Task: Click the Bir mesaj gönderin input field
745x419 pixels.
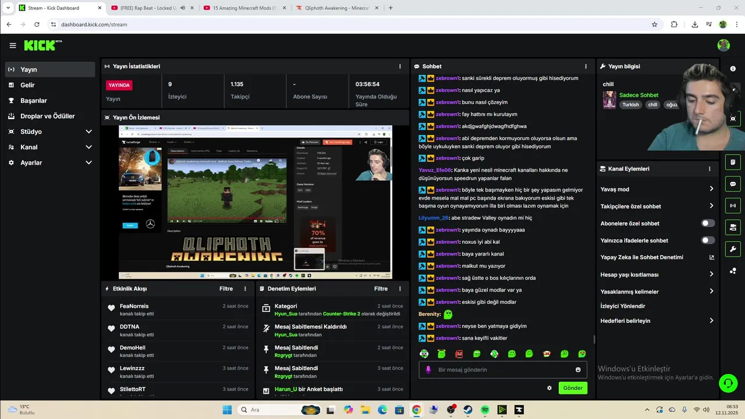Action: point(503,370)
